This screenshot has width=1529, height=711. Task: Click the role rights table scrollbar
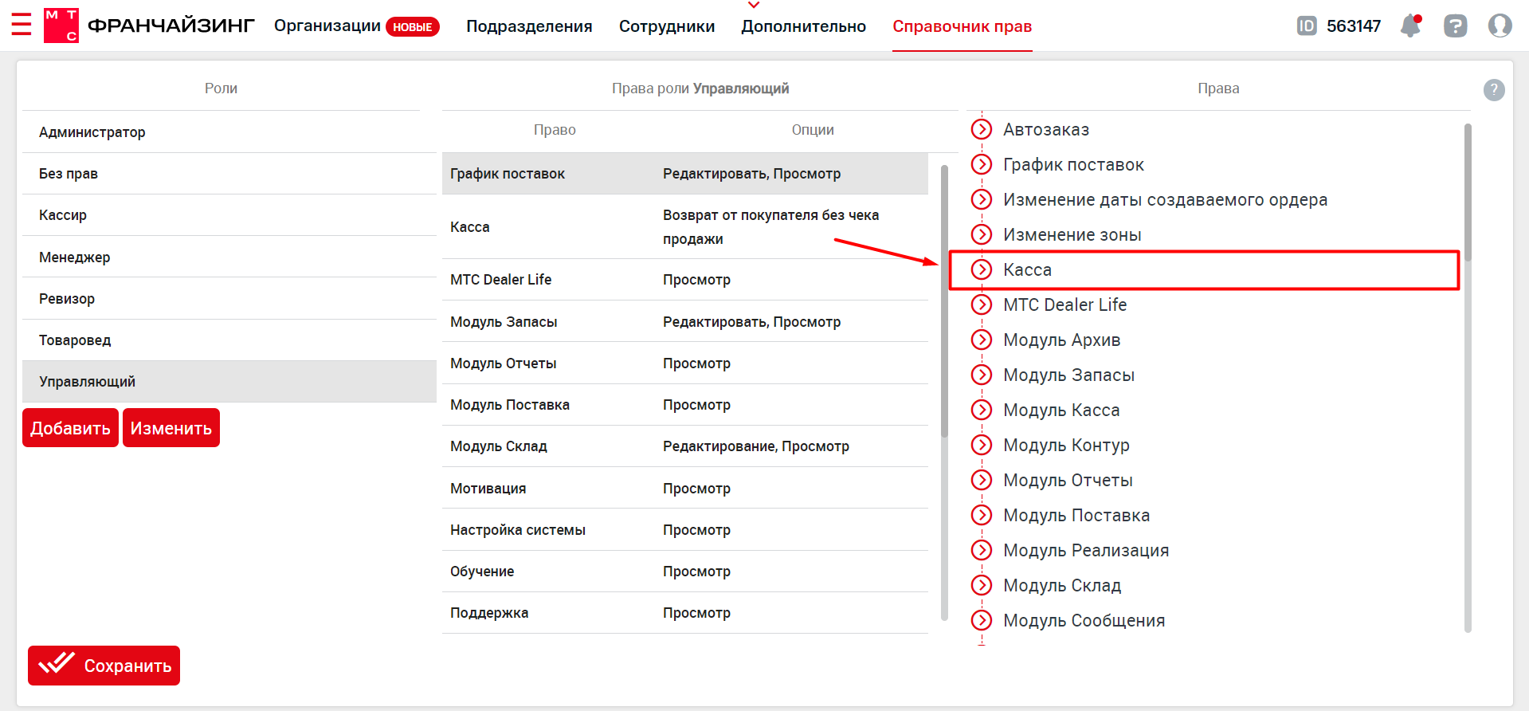tap(944, 301)
